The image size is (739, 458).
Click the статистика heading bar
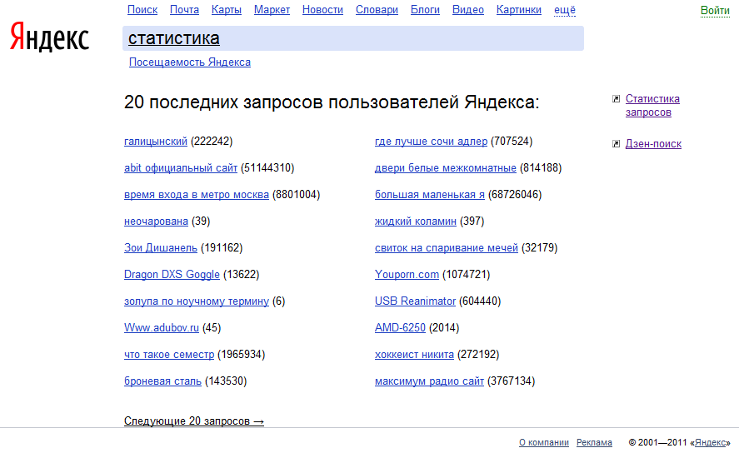pyautogui.click(x=353, y=38)
